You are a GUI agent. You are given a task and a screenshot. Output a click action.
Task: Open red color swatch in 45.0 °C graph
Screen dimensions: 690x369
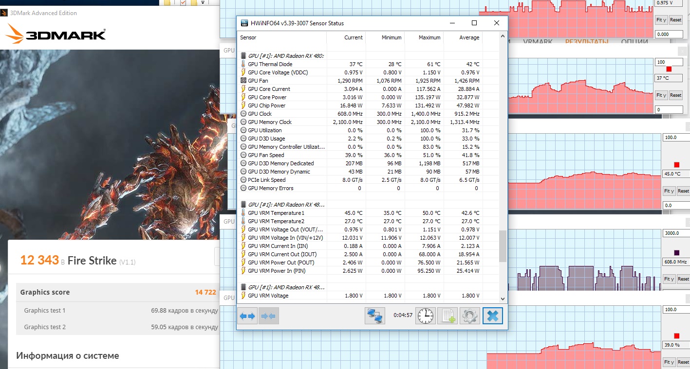click(x=676, y=165)
